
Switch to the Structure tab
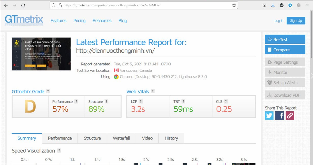pyautogui.click(x=92, y=138)
